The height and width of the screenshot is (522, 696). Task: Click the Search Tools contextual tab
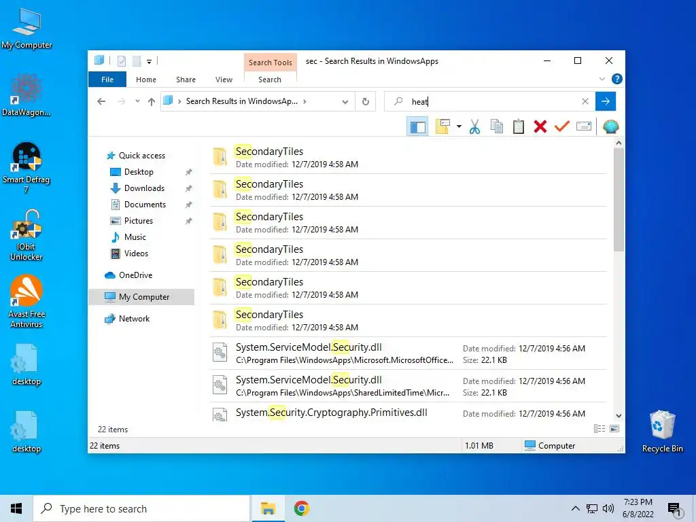click(x=271, y=63)
